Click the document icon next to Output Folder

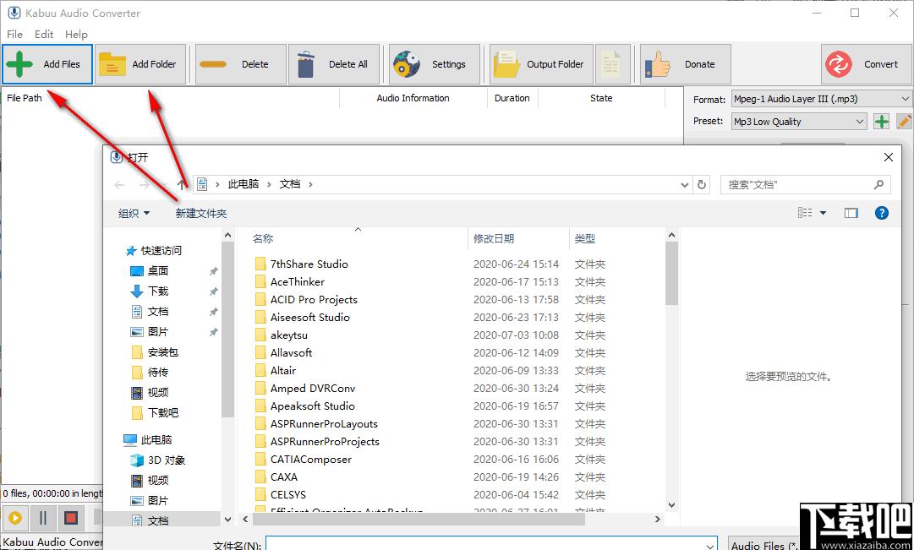(x=612, y=64)
